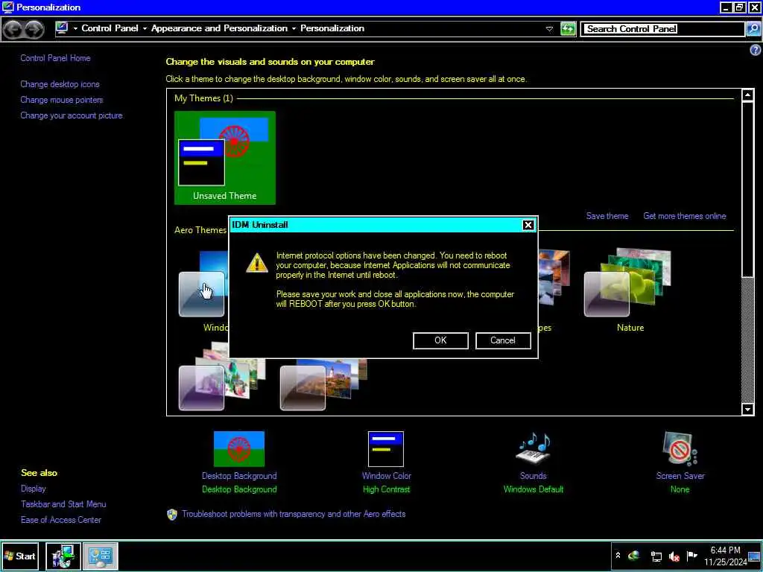Click Change your account picture link
The height and width of the screenshot is (572, 763).
click(72, 115)
